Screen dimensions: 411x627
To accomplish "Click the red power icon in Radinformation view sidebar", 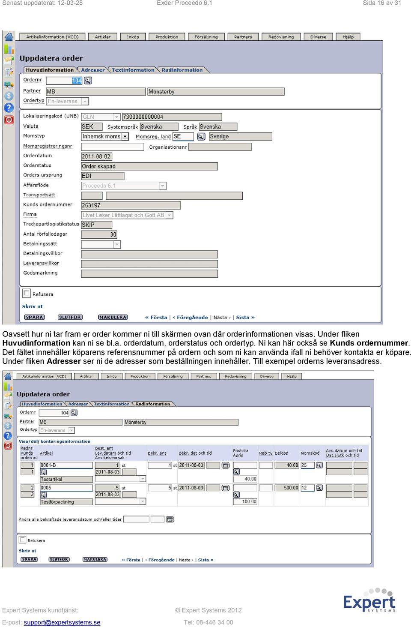I will pyautogui.click(x=8, y=446).
